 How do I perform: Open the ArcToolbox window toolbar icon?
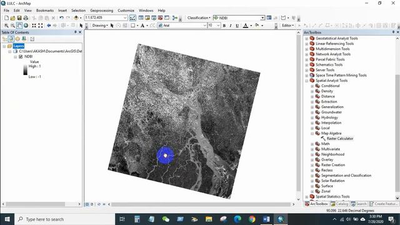click(x=160, y=18)
